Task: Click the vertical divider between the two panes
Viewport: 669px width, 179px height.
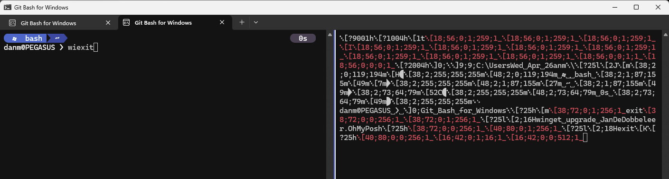Action: (x=335, y=104)
